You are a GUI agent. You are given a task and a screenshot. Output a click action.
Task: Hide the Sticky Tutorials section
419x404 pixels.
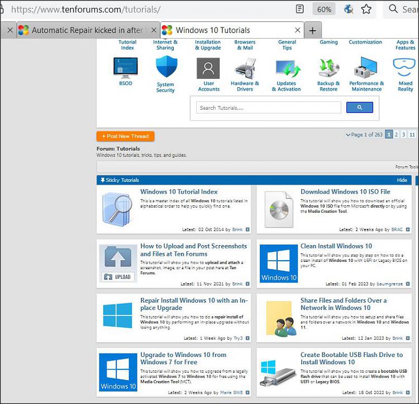[402, 180]
